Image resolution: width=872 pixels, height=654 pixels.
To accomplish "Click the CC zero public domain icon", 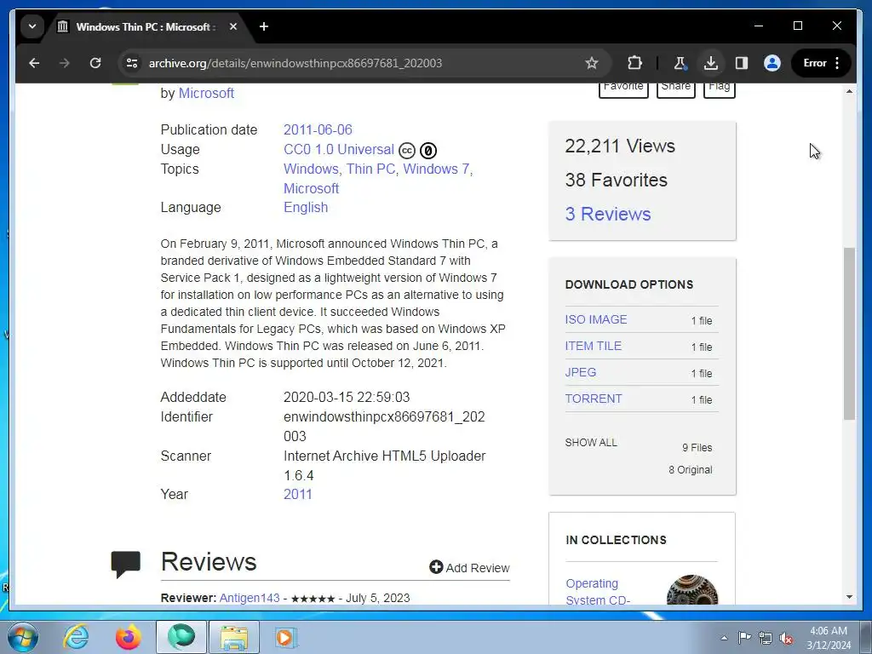I will 428,150.
